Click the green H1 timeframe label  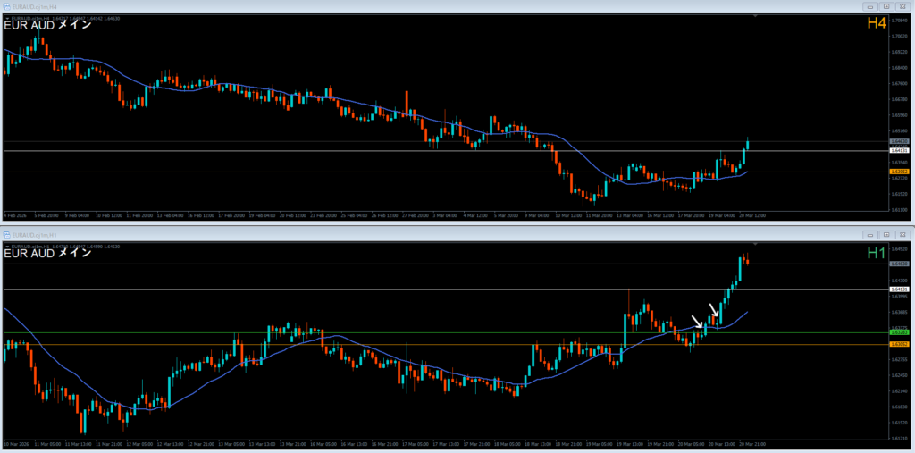coord(876,254)
